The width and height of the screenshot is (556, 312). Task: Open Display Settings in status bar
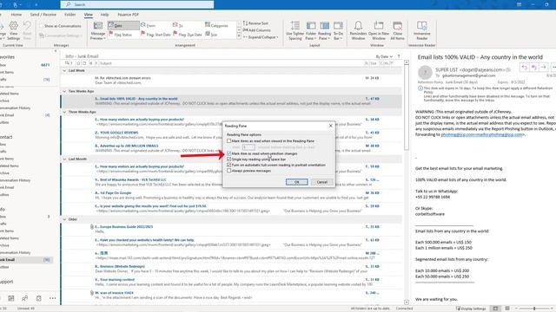coord(471,309)
